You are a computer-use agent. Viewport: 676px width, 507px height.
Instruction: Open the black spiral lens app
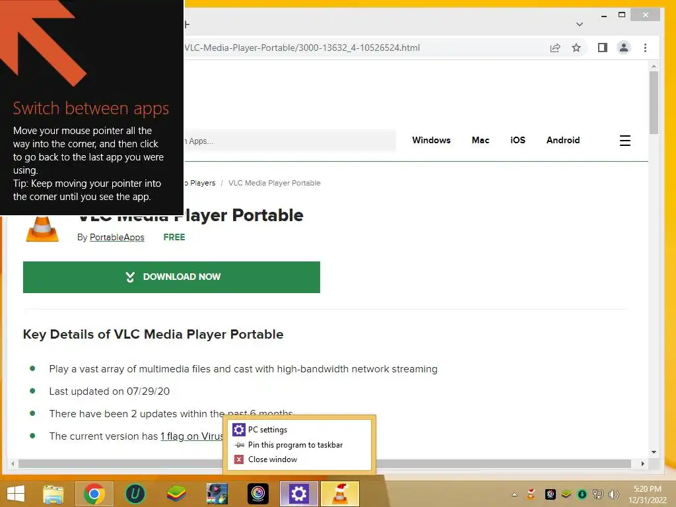[258, 494]
